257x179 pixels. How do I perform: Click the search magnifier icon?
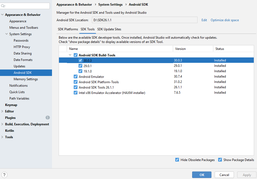3,6
